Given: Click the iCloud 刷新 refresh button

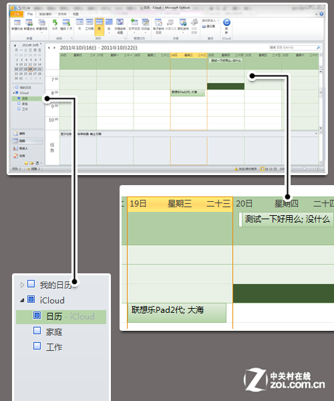Looking at the screenshot, I should (x=226, y=26).
